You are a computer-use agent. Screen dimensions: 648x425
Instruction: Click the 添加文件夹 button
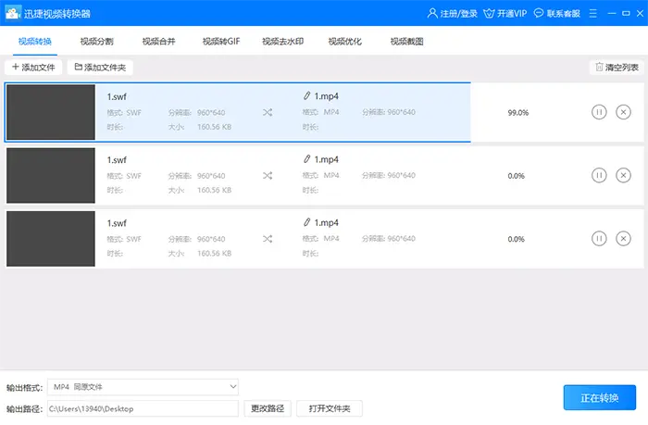pyautogui.click(x=100, y=68)
